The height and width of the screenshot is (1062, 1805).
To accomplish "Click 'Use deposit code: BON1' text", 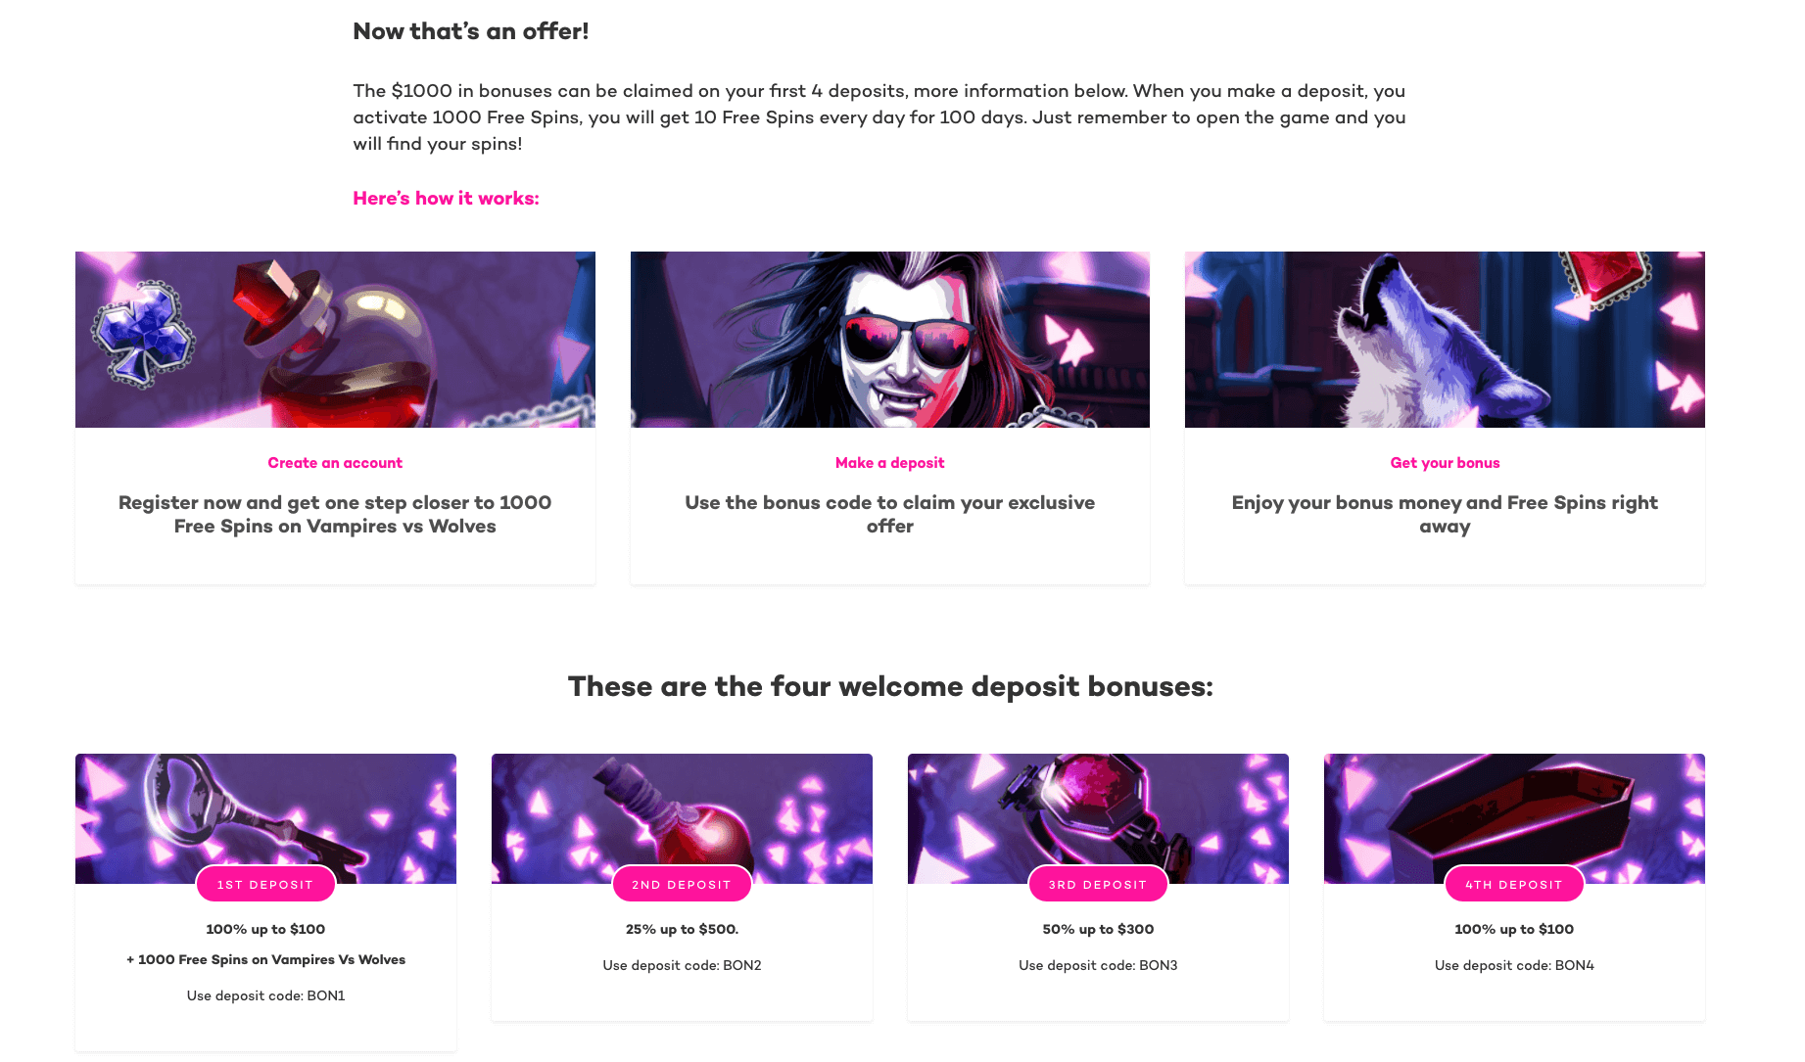I will coord(265,995).
